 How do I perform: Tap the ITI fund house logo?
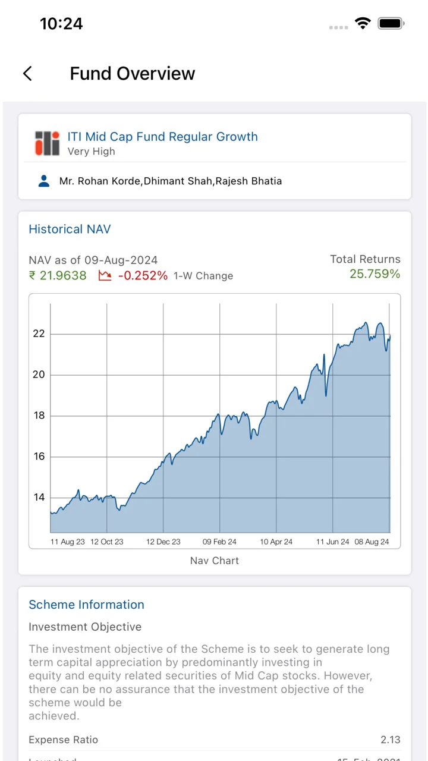(x=47, y=143)
